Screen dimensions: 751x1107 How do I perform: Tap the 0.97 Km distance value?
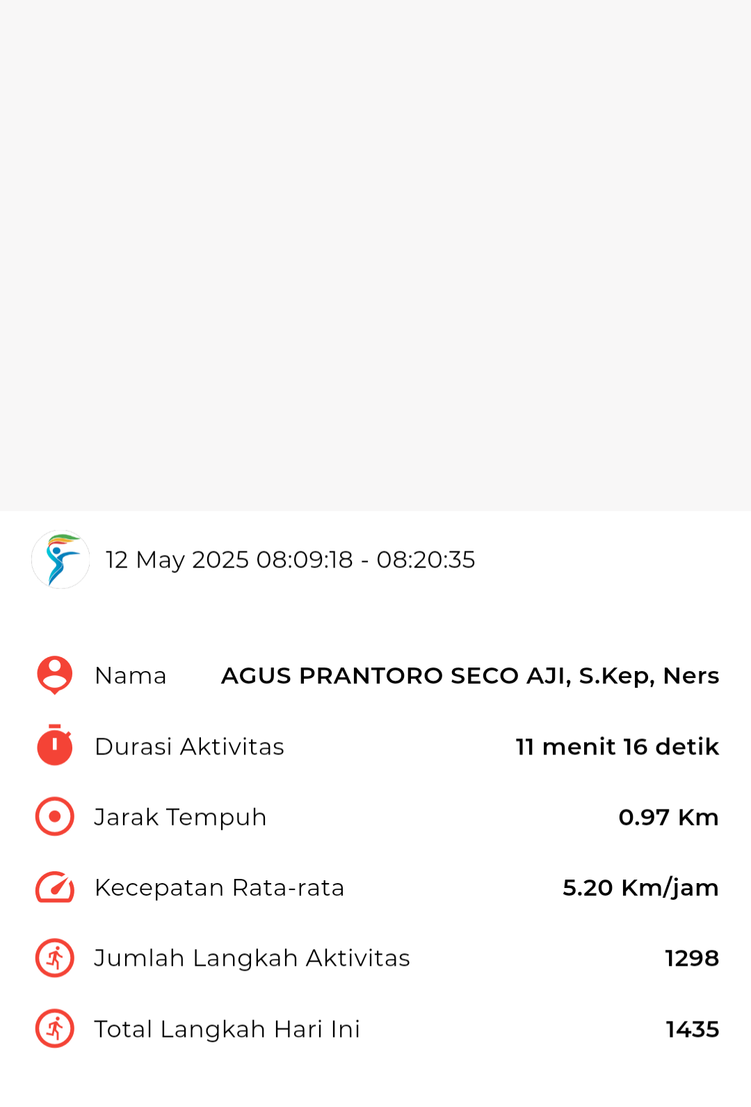[669, 818]
